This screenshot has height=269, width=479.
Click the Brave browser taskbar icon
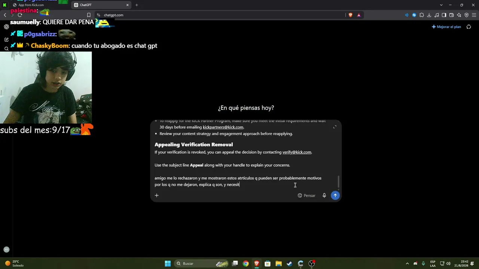256,263
